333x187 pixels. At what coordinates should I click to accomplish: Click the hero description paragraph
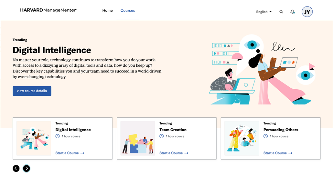(87, 68)
